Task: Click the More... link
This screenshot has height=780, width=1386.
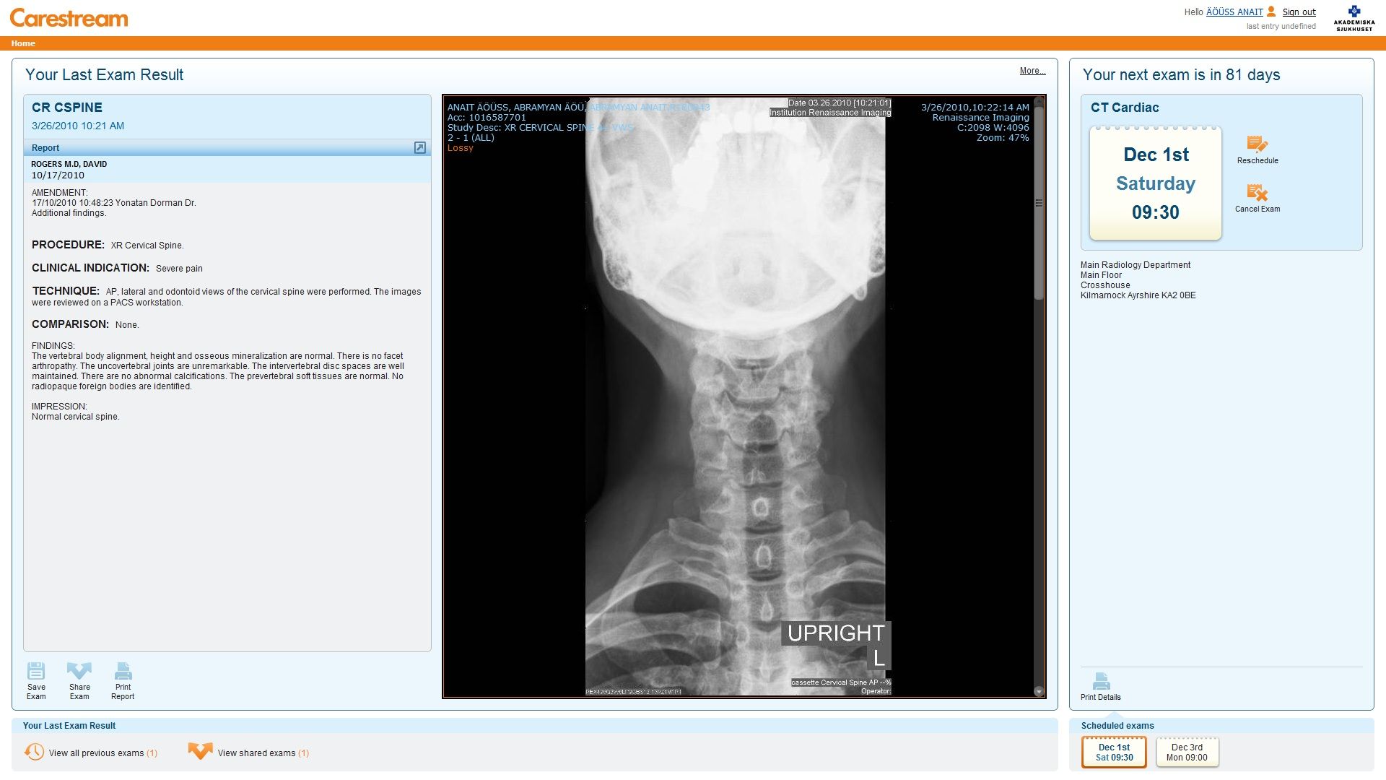Action: 1032,71
